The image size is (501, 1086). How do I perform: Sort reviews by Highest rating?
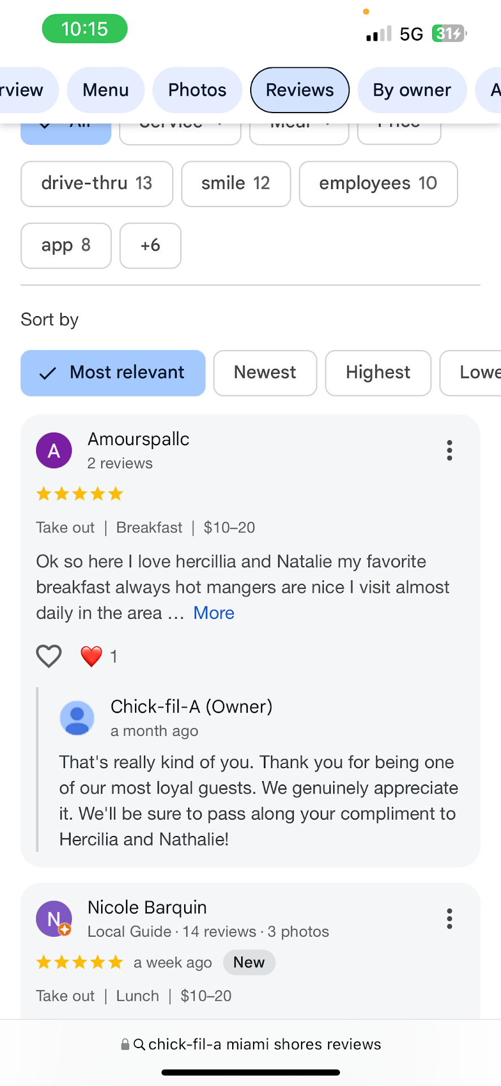pyautogui.click(x=378, y=373)
